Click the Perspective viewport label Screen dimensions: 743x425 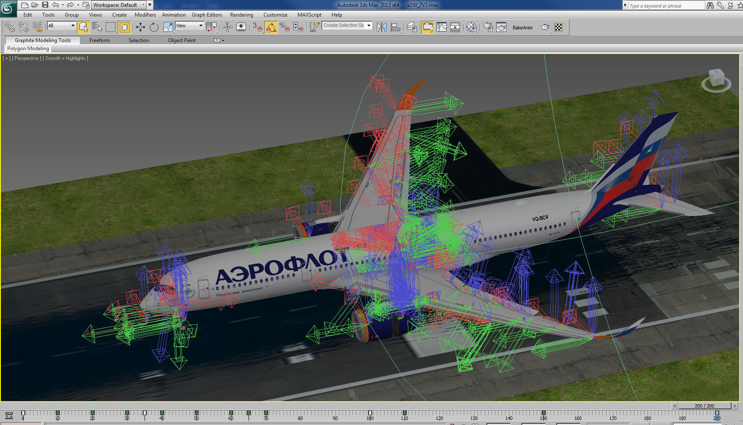[x=26, y=58]
